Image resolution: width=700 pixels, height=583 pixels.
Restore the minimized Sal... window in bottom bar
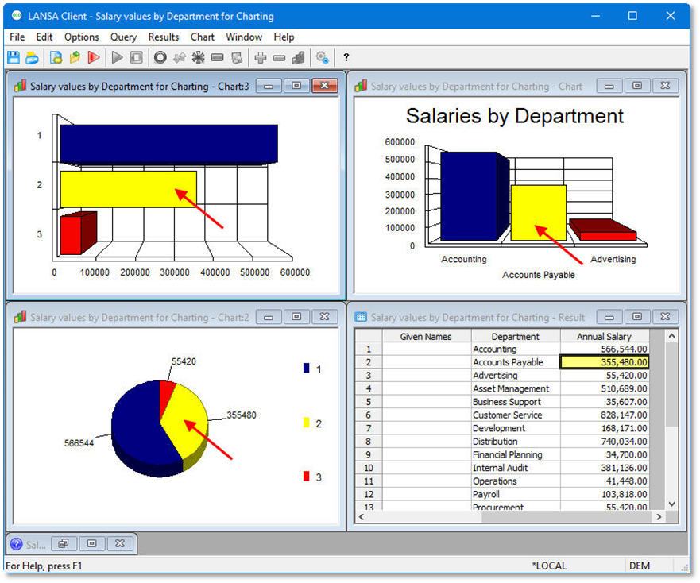[x=64, y=544]
